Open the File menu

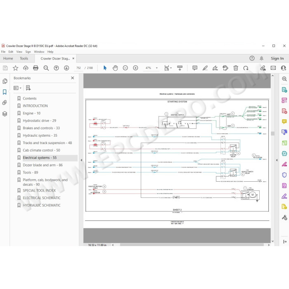coord(3,52)
